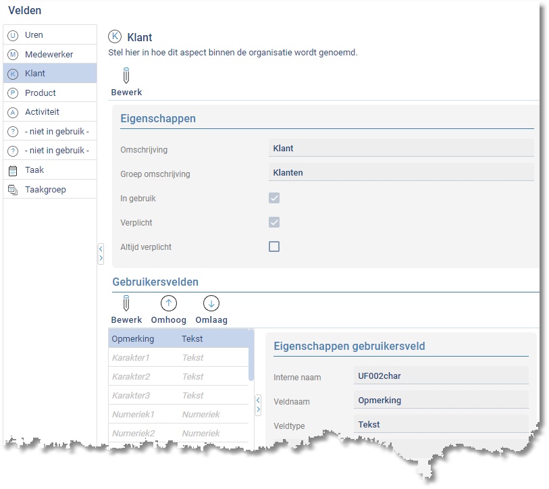Click the Activiteit circle icon

(x=13, y=113)
